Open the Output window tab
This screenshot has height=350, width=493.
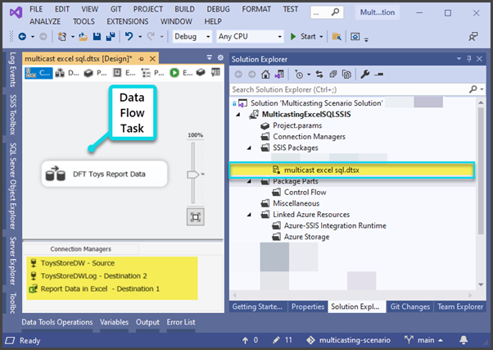(147, 322)
